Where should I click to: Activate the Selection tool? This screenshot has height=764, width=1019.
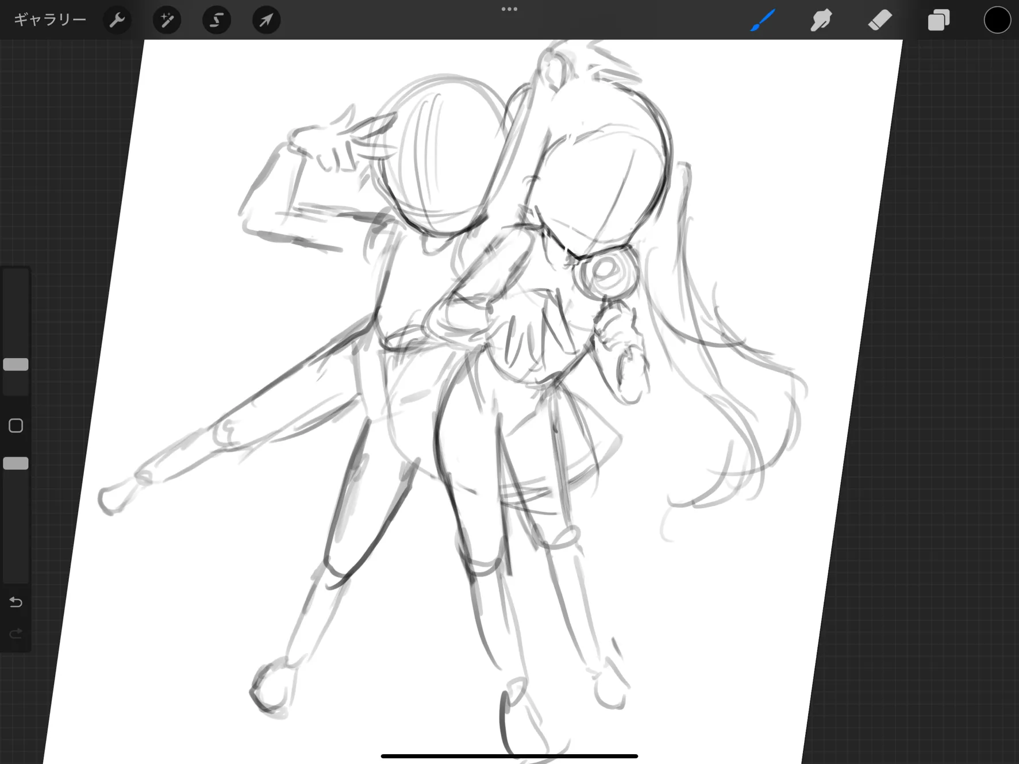point(217,20)
